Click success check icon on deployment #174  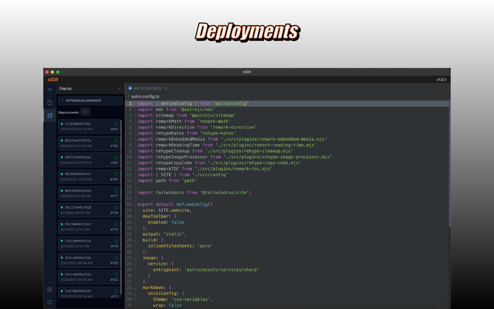click(116, 241)
